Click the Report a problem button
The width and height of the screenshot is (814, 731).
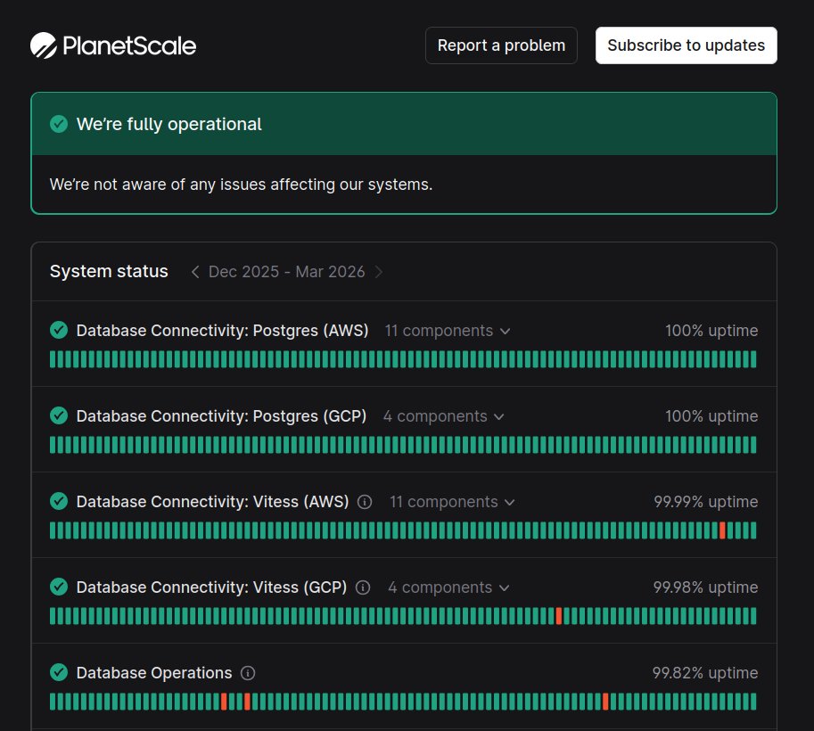[x=501, y=45]
